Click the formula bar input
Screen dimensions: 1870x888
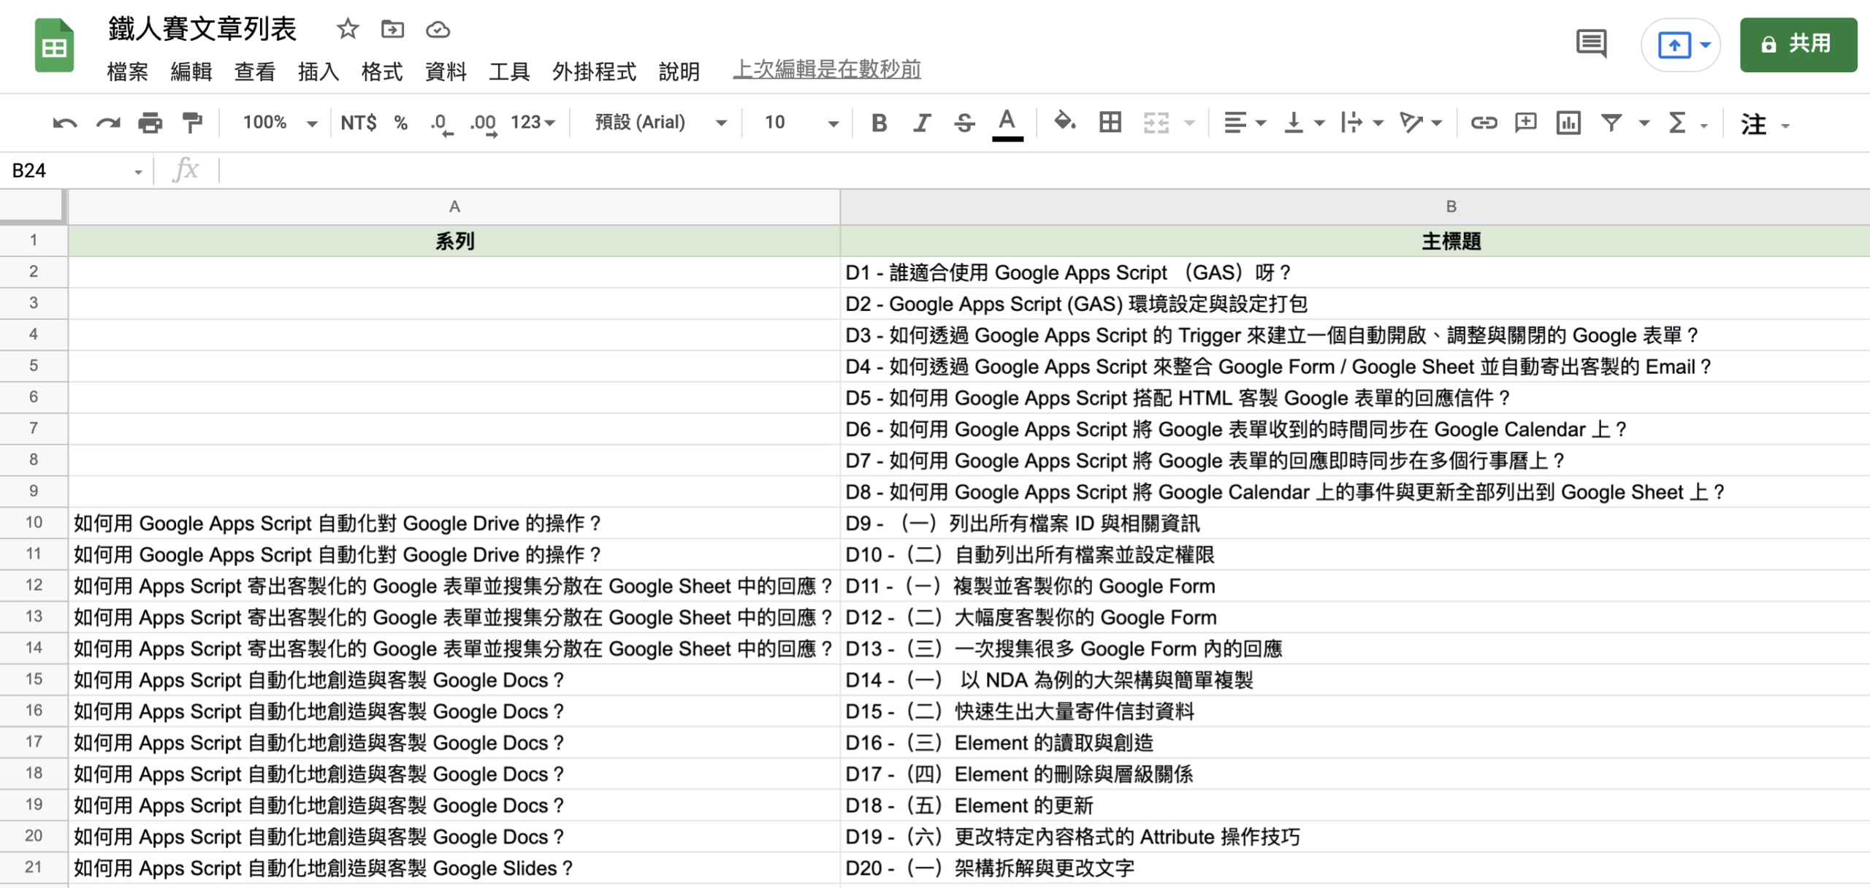pyautogui.click(x=1045, y=171)
